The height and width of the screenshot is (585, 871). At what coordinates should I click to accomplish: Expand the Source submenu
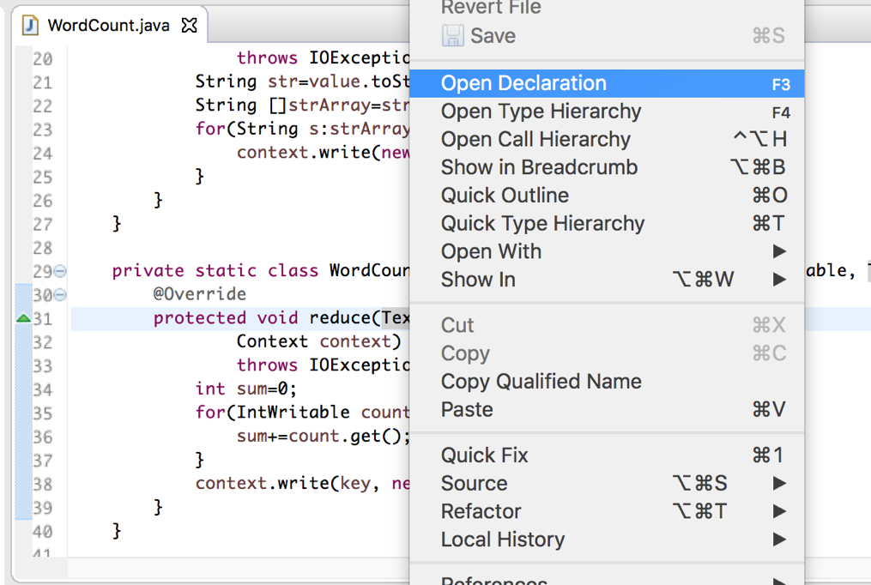pyautogui.click(x=607, y=484)
